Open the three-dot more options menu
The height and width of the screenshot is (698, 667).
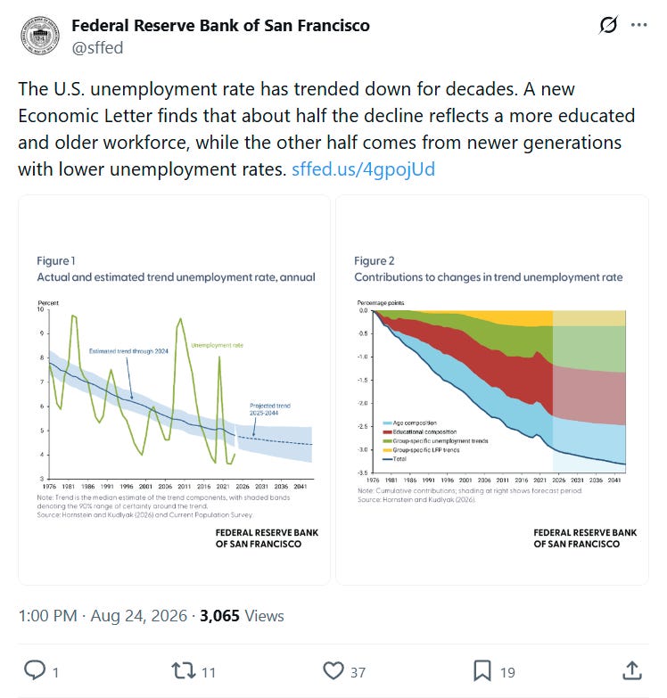(639, 25)
